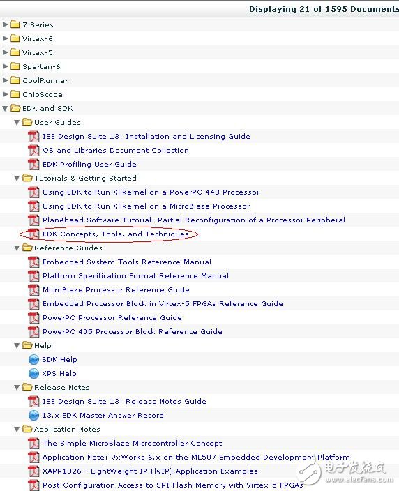Click PDF icon for ISE Design Suite 13 Release Notes Guide
Image resolution: width=399 pixels, height=491 pixels.
point(33,402)
